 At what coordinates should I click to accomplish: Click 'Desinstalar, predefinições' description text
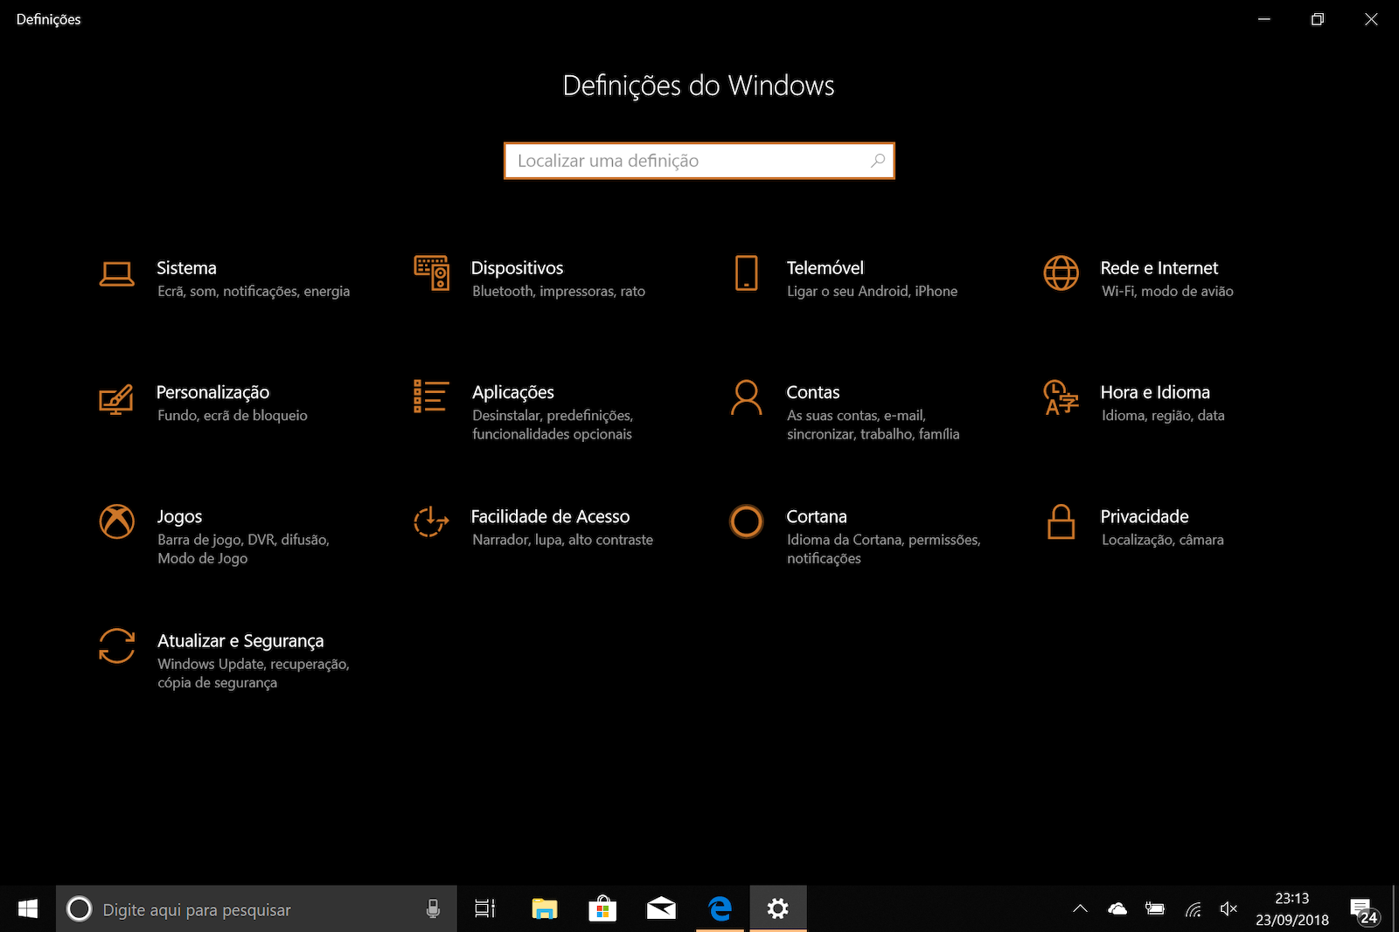tap(553, 416)
